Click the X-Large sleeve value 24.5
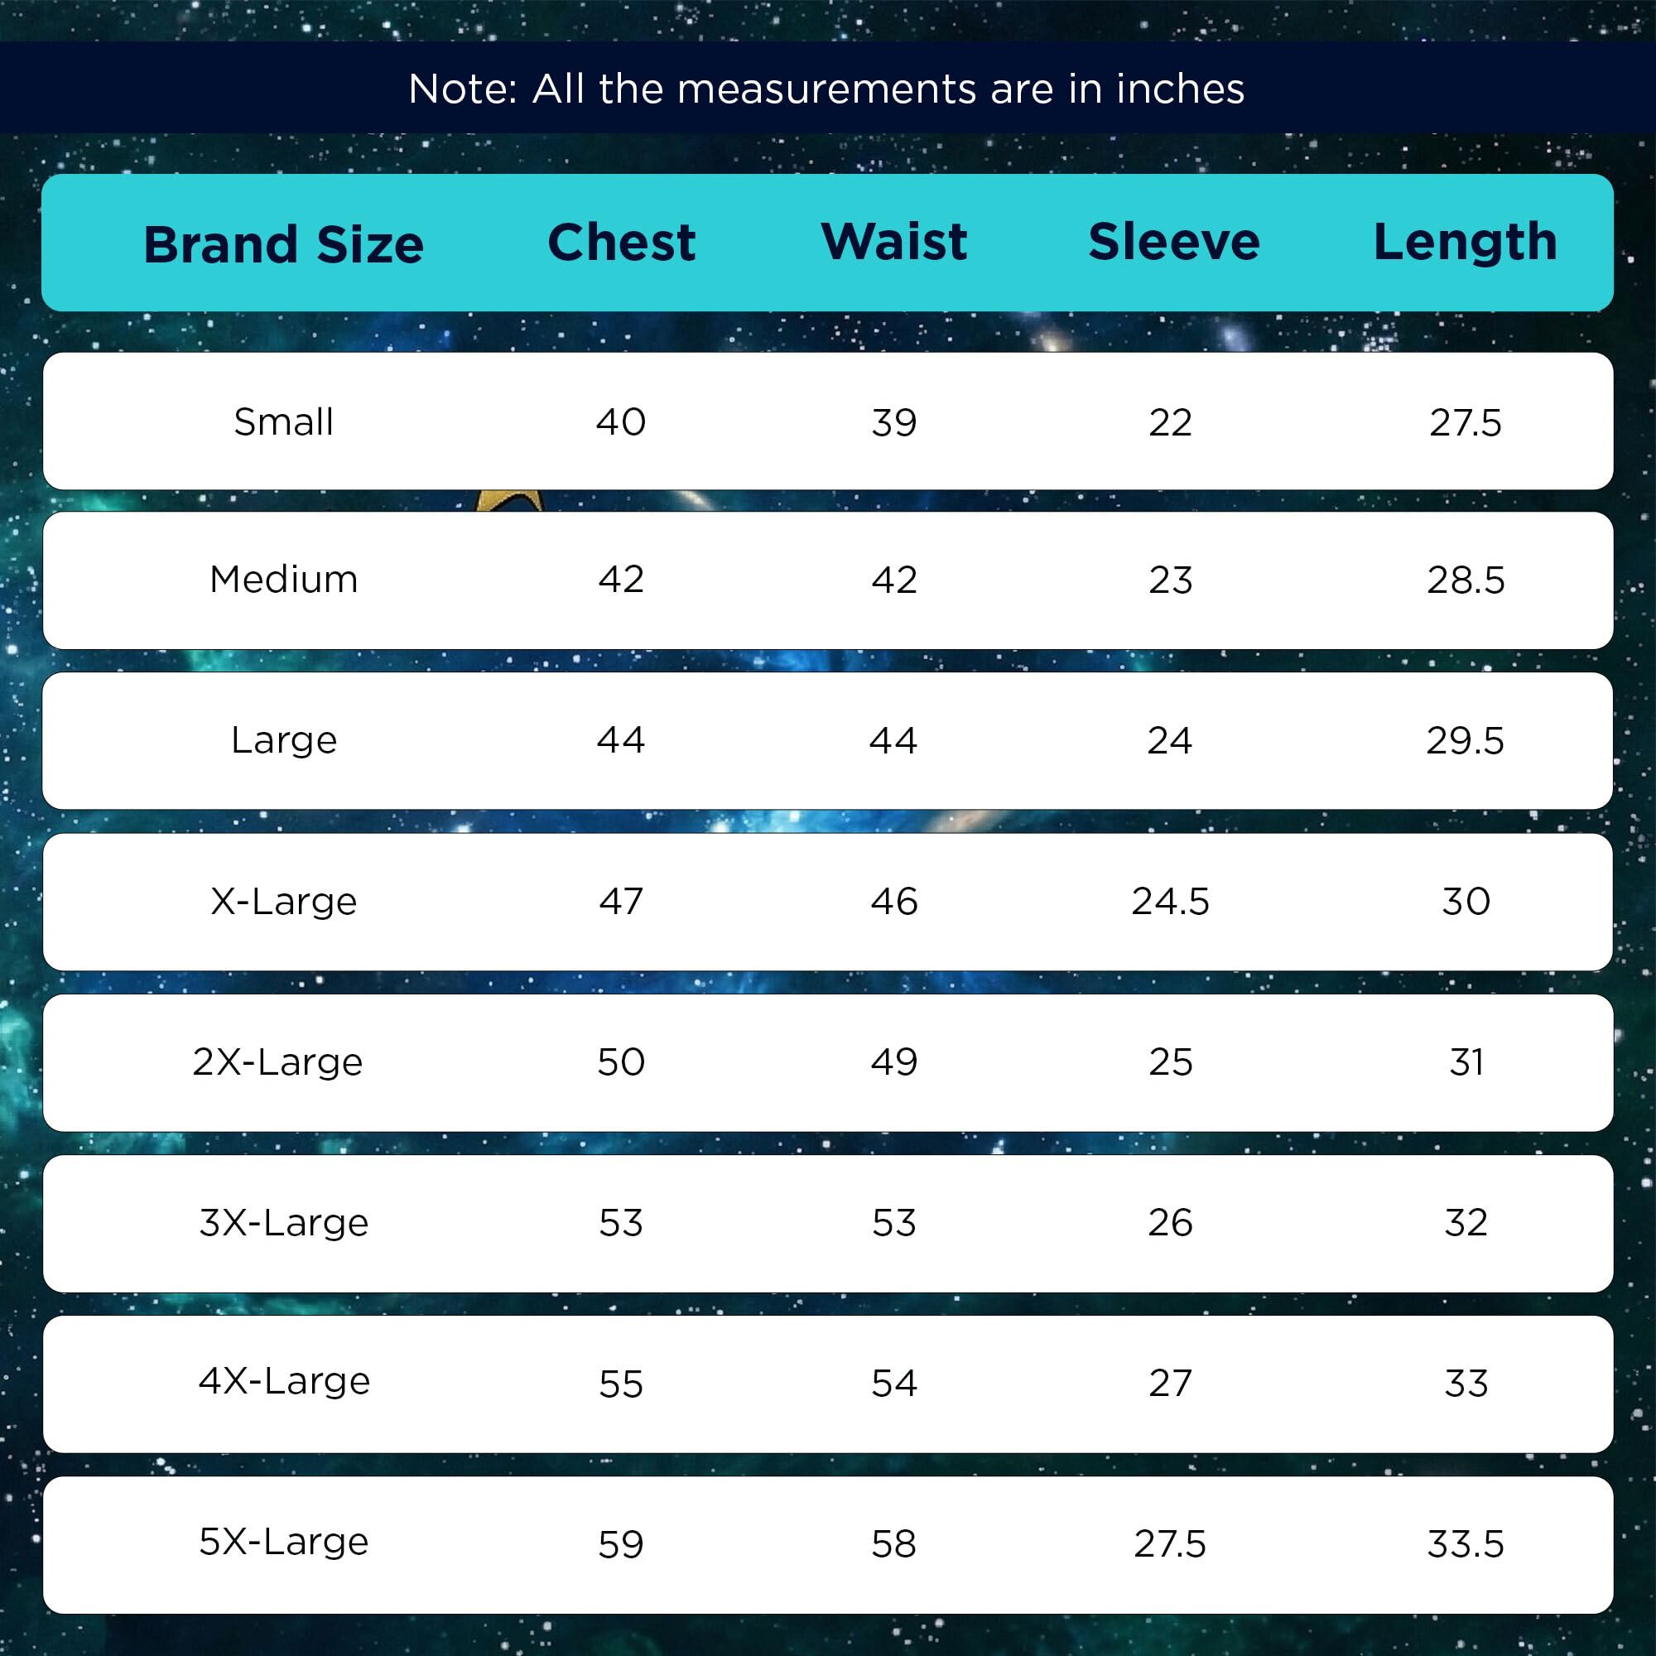 [x=1170, y=901]
